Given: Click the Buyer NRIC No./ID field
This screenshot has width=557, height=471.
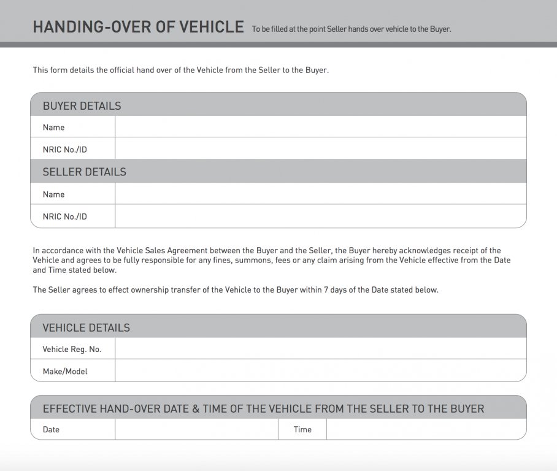Looking at the screenshot, I should coord(320,148).
